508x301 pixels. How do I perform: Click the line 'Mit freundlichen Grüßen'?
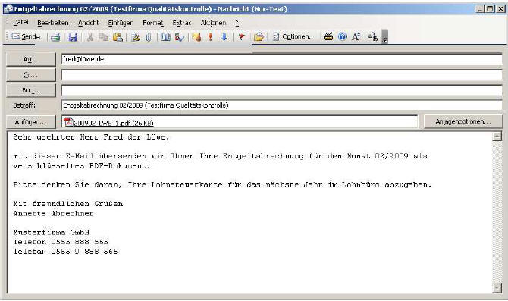tap(68, 204)
